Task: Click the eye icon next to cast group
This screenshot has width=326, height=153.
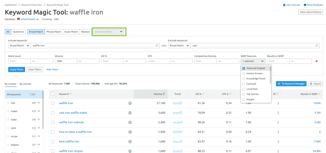Action: [39, 103]
